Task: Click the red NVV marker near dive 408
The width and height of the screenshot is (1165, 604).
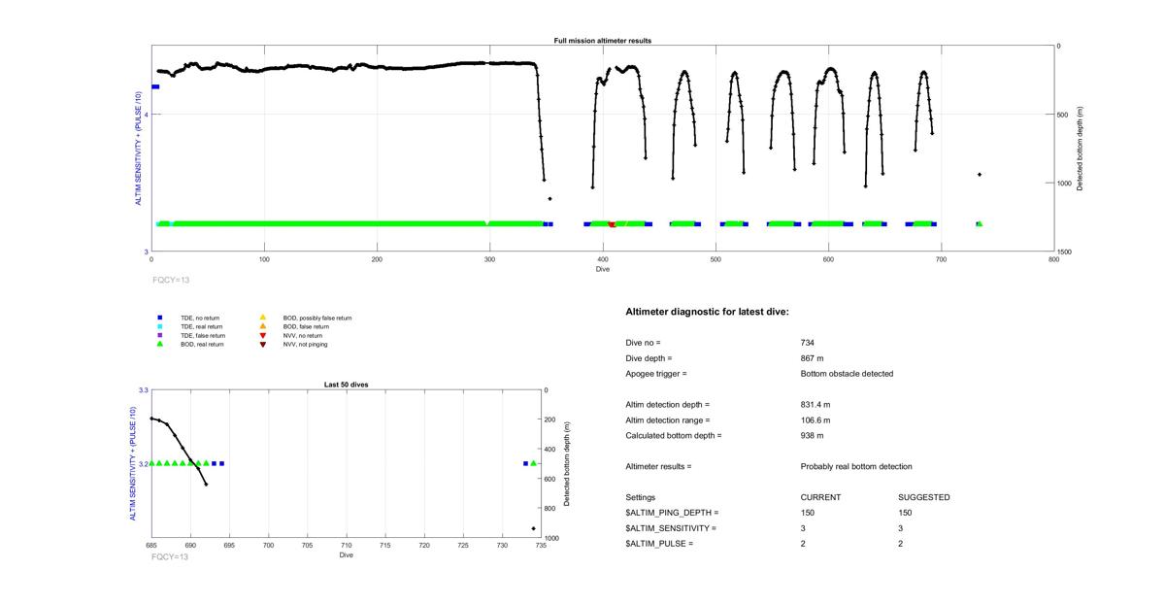Action: tap(612, 224)
